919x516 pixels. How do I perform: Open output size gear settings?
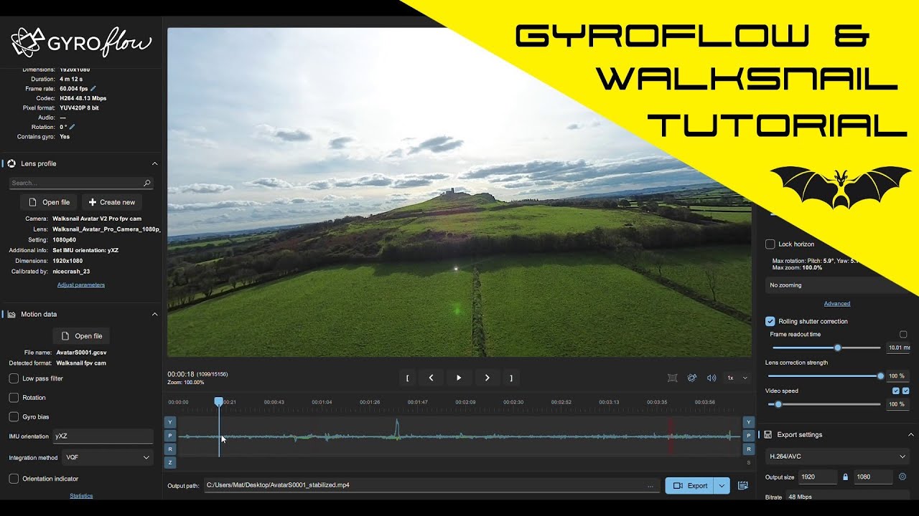point(902,477)
